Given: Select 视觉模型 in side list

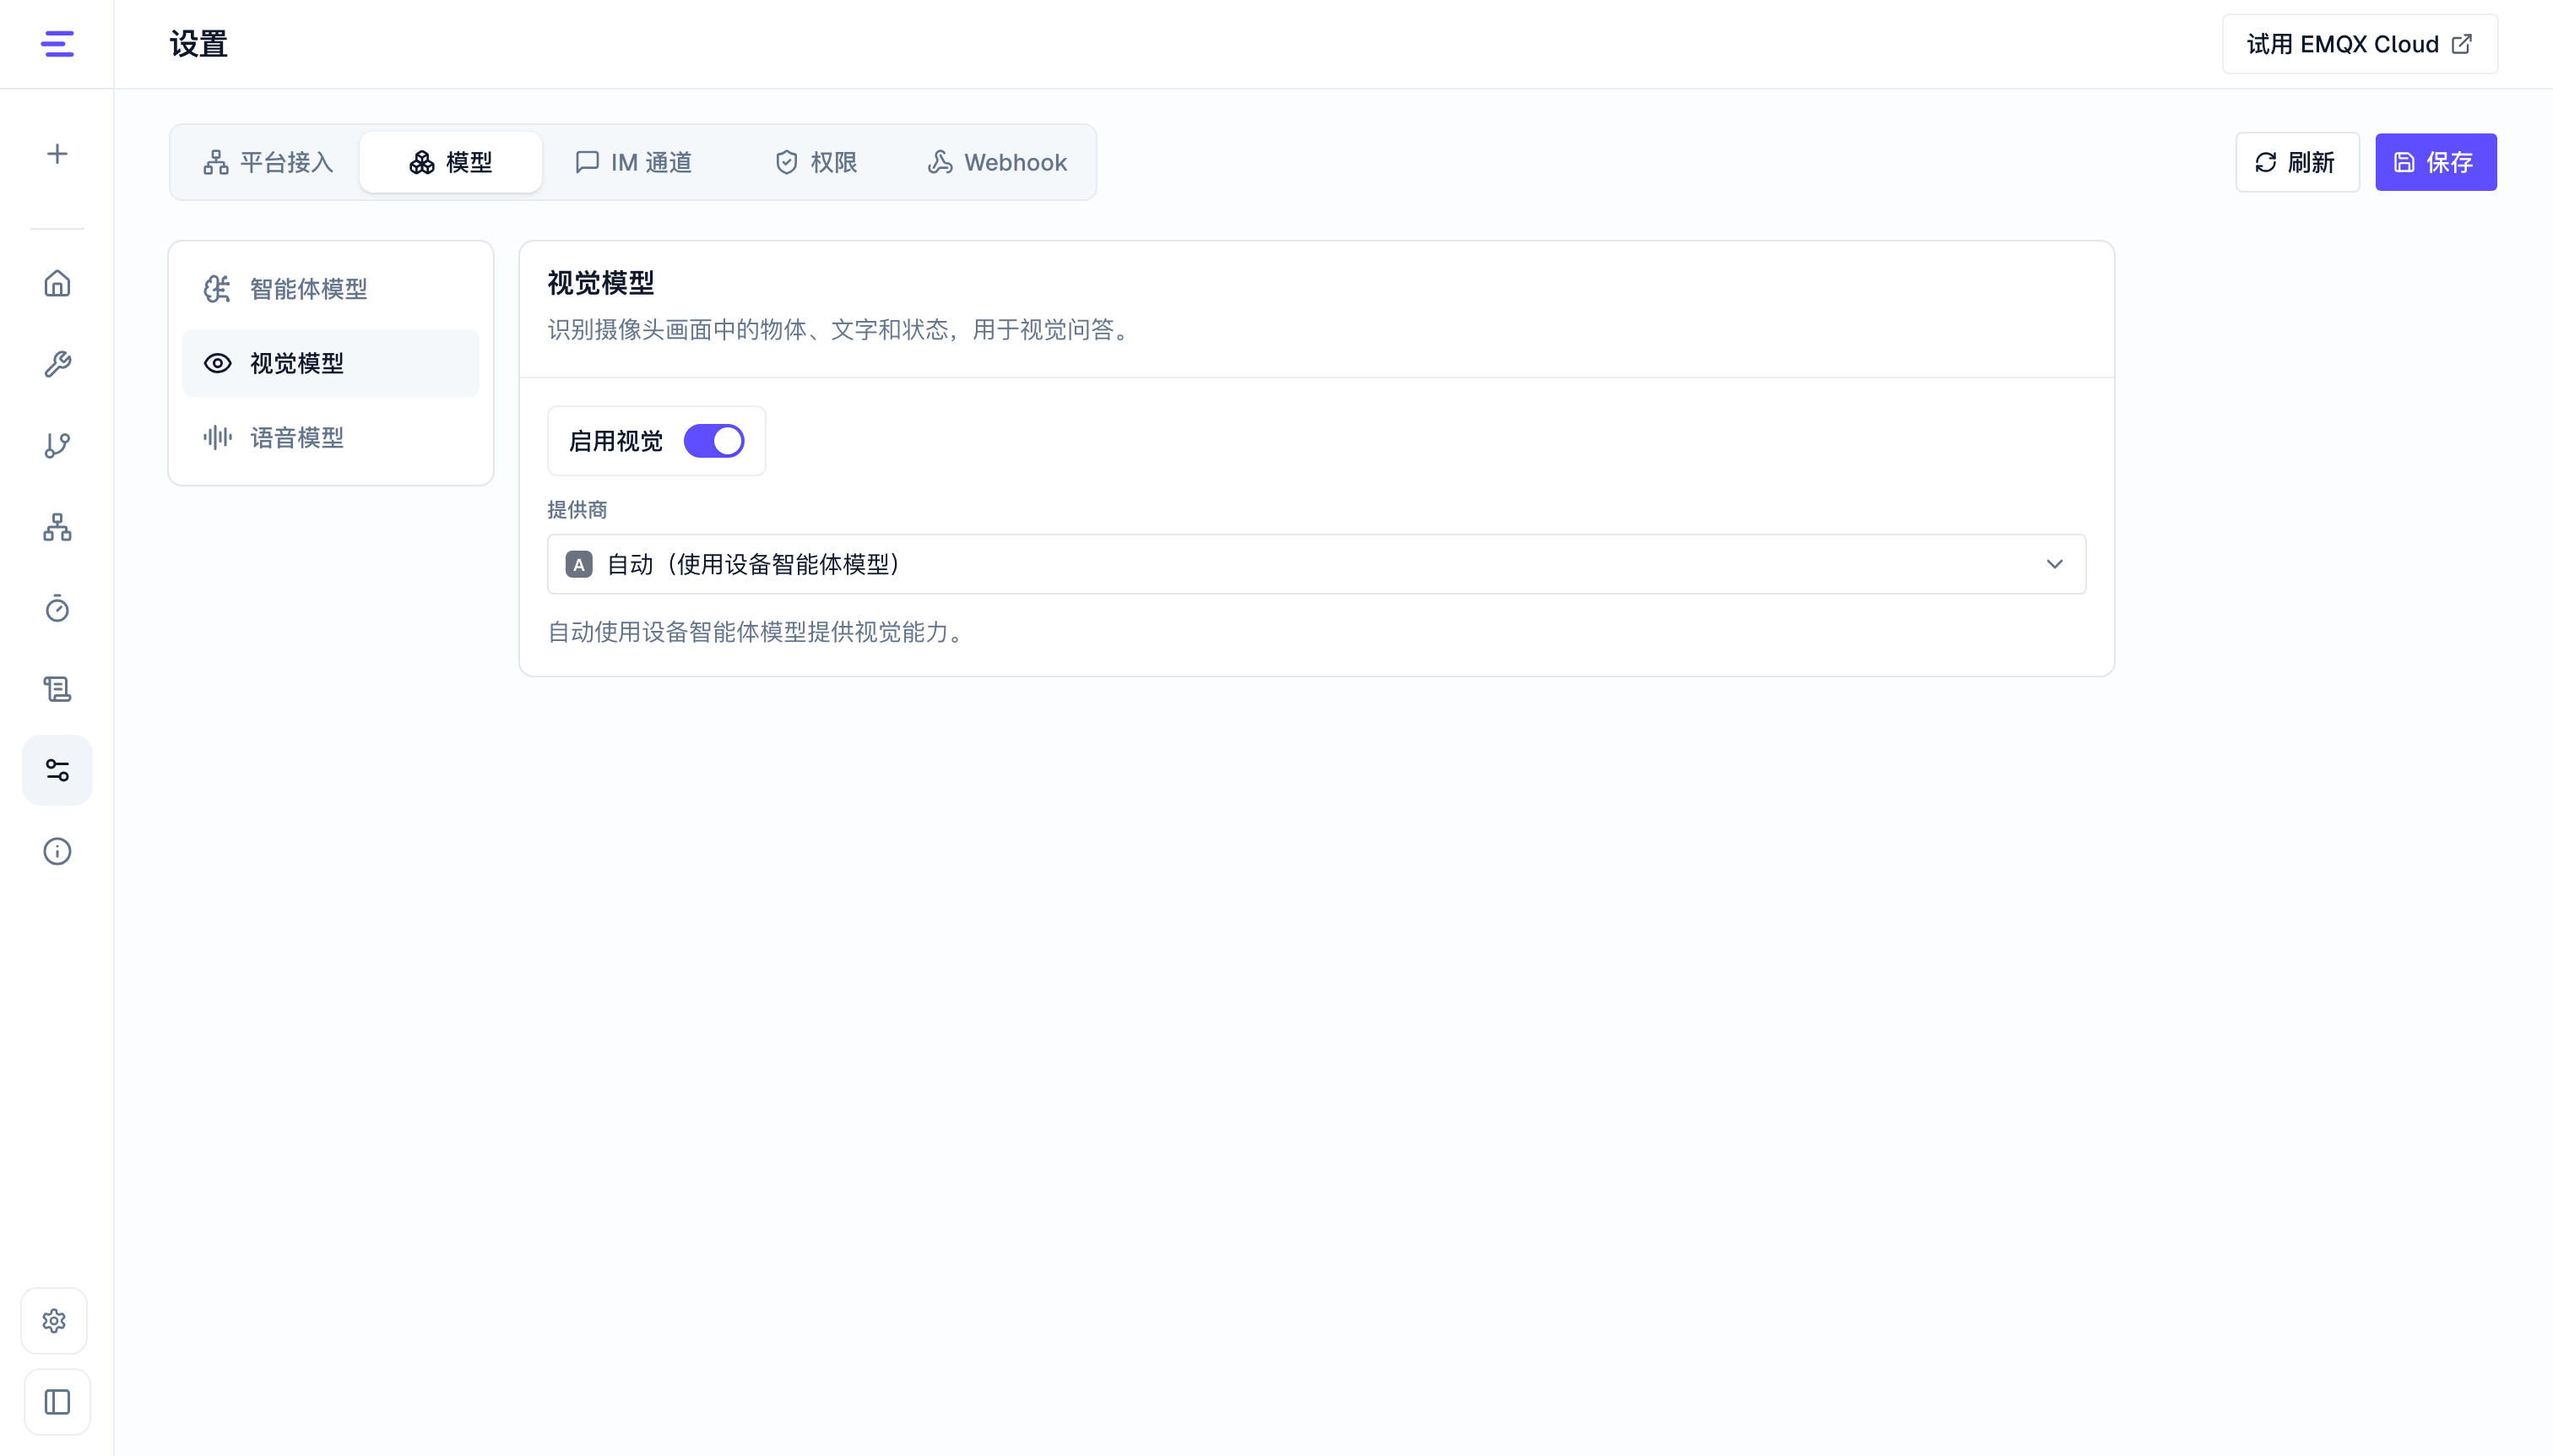Looking at the screenshot, I should [x=331, y=363].
